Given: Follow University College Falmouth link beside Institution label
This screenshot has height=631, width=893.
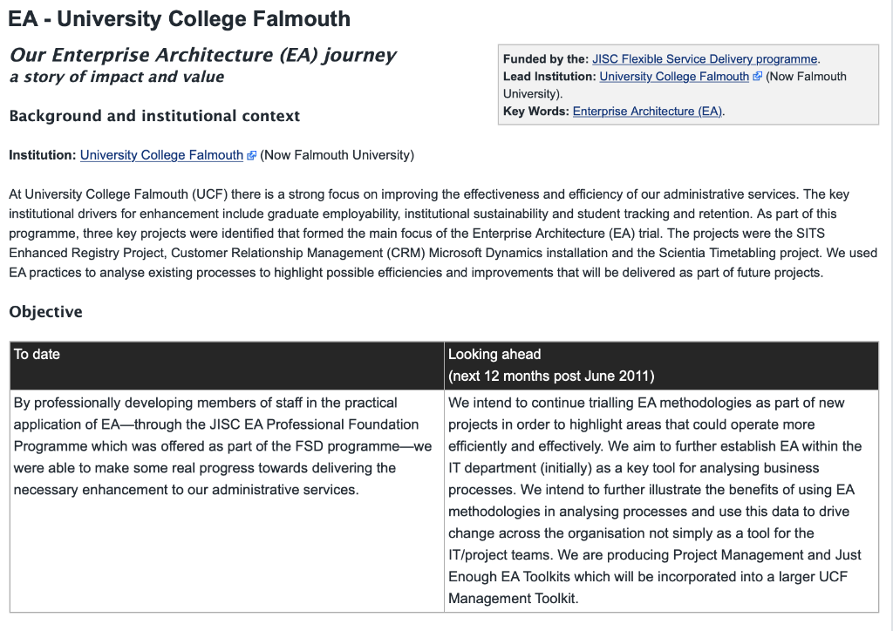Looking at the screenshot, I should click(161, 155).
